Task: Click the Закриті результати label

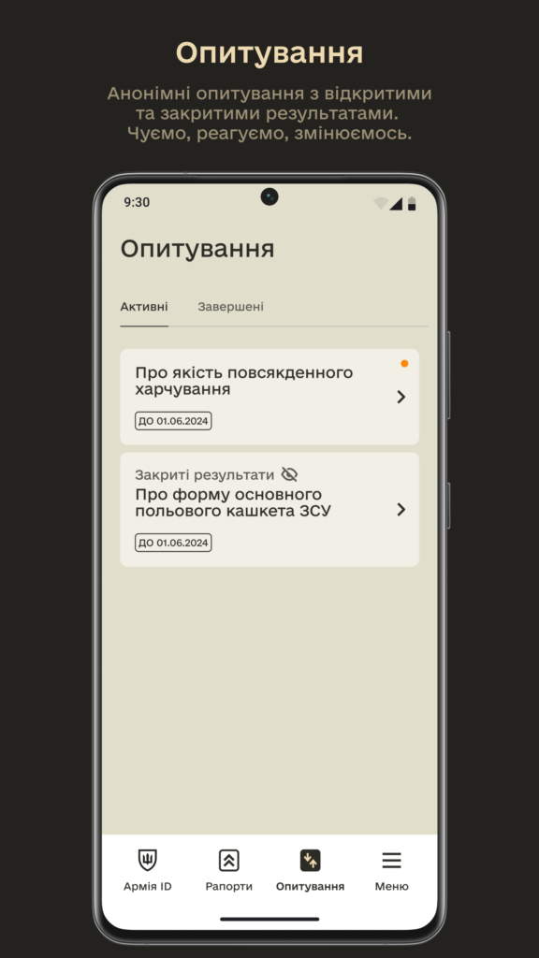Action: point(205,474)
